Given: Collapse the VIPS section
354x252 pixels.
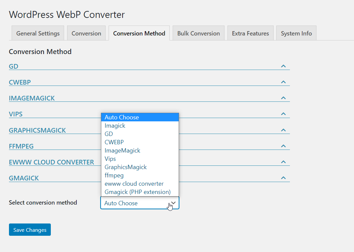Looking at the screenshot, I should click(x=283, y=114).
